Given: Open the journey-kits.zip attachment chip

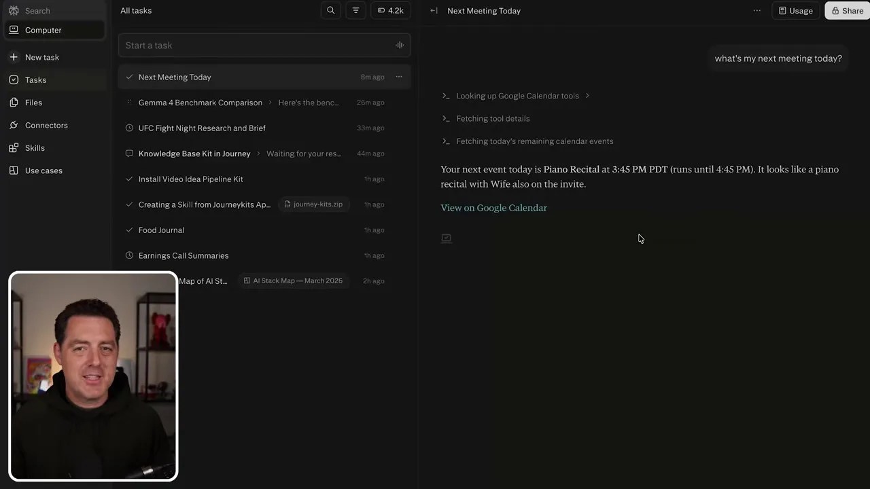Looking at the screenshot, I should point(313,204).
